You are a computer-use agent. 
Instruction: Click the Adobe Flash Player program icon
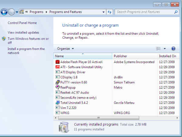tap(58, 62)
